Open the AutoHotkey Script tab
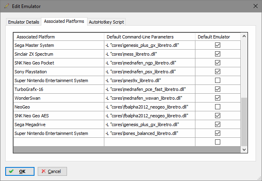The image size is (262, 181). 106,22
